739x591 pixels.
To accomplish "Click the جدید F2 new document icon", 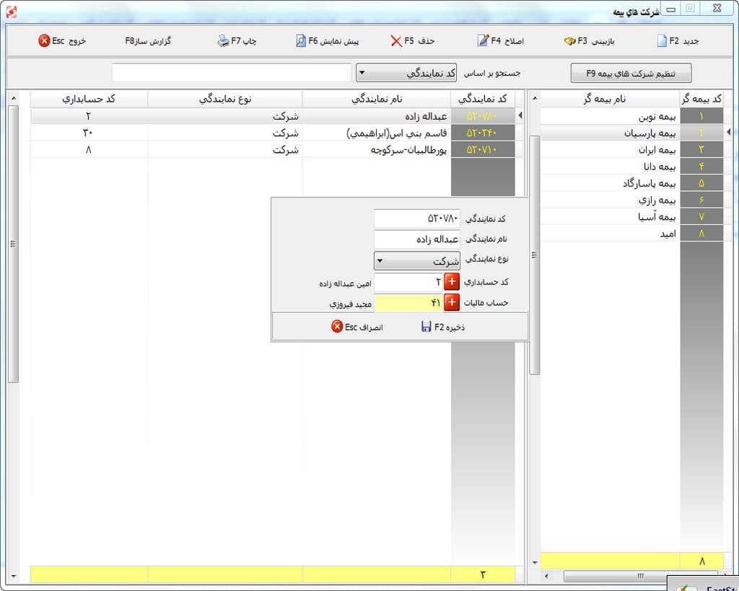I will [662, 41].
